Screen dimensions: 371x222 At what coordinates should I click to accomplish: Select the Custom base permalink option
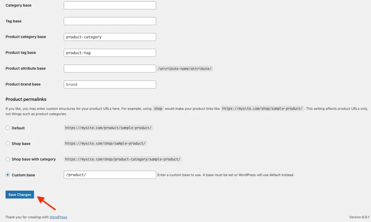click(7, 174)
